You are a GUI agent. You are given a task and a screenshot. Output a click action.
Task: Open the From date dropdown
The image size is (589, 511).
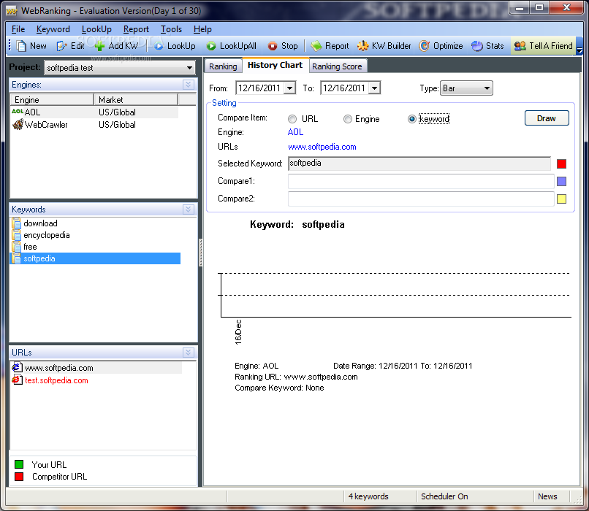click(x=289, y=88)
